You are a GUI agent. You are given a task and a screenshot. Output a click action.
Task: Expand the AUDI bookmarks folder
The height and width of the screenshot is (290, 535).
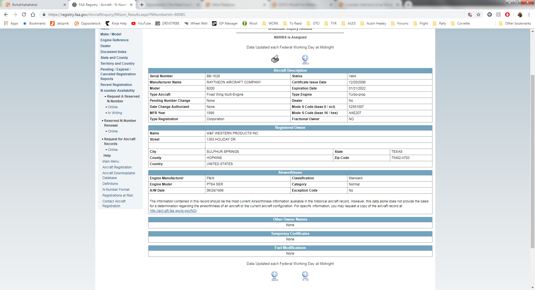348,23
